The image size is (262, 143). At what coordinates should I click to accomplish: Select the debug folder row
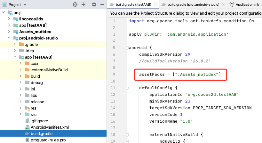tap(53, 82)
